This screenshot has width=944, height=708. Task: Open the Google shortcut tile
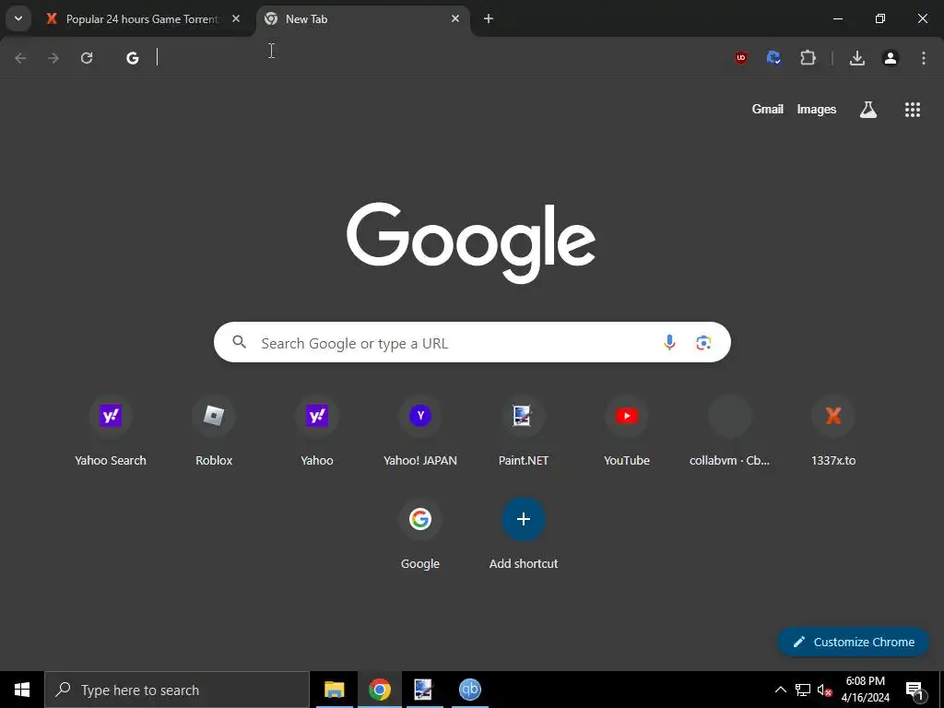coord(420,536)
